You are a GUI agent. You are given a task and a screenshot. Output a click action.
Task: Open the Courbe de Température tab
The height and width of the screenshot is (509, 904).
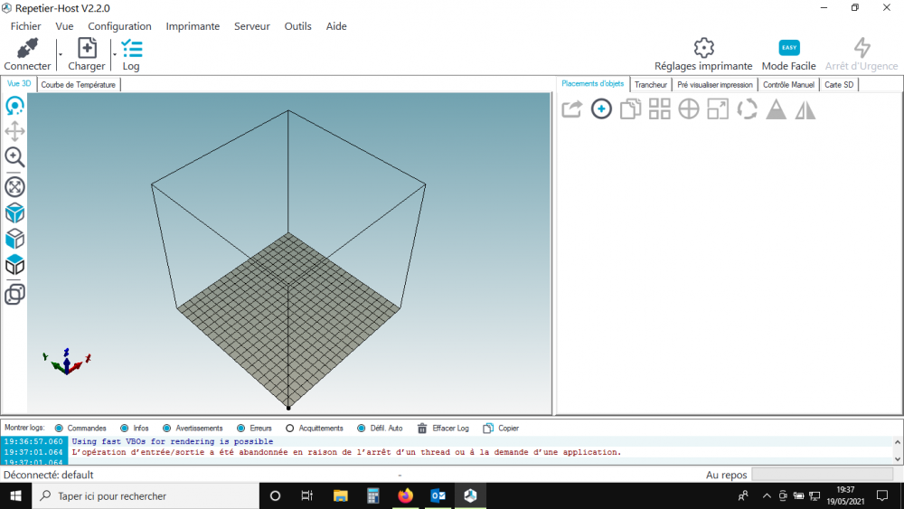tap(79, 85)
